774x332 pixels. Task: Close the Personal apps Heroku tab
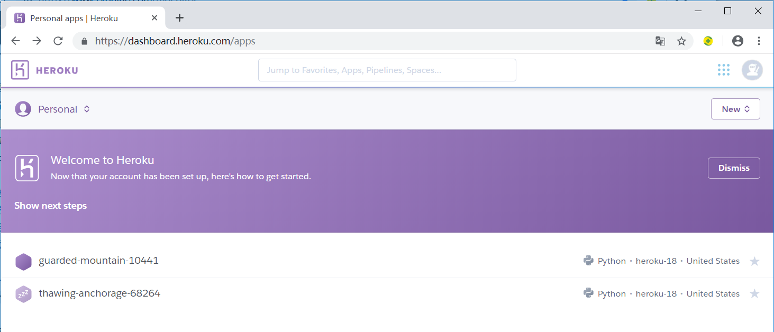coord(154,18)
